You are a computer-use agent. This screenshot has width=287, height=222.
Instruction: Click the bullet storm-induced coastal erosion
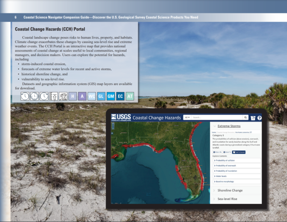(44, 64)
